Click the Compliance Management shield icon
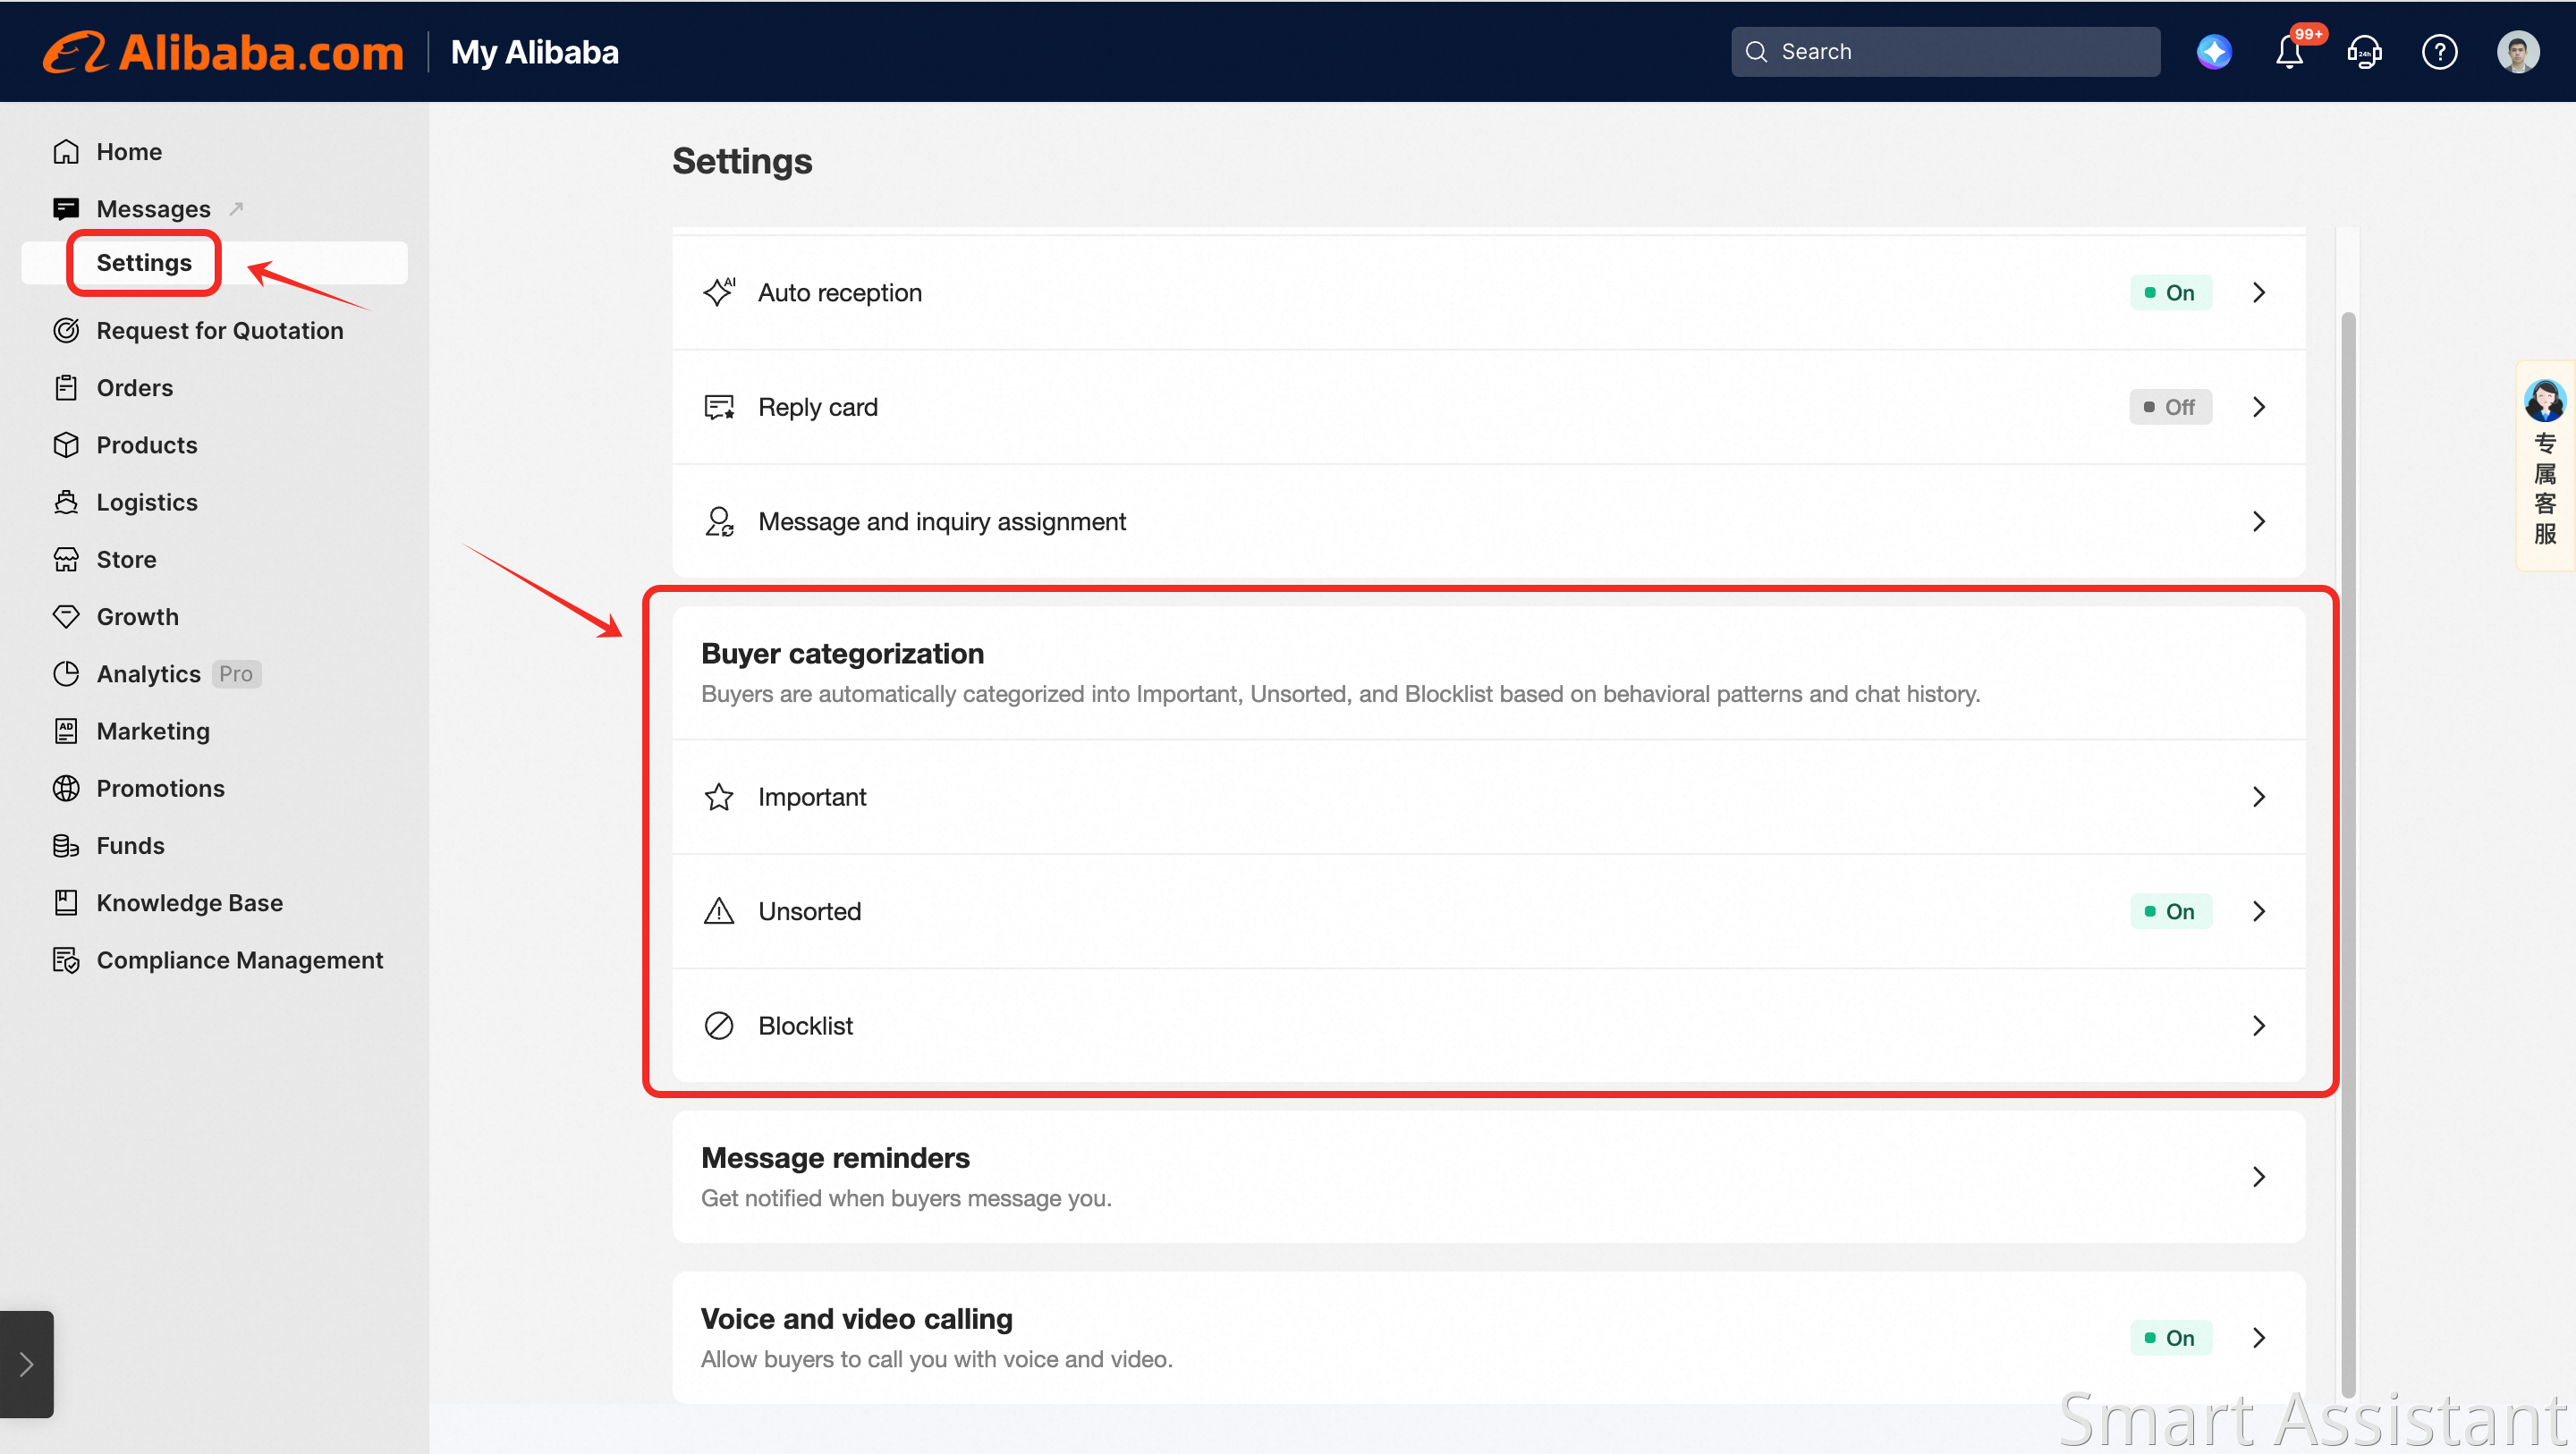The width and height of the screenshot is (2576, 1454). (x=66, y=960)
